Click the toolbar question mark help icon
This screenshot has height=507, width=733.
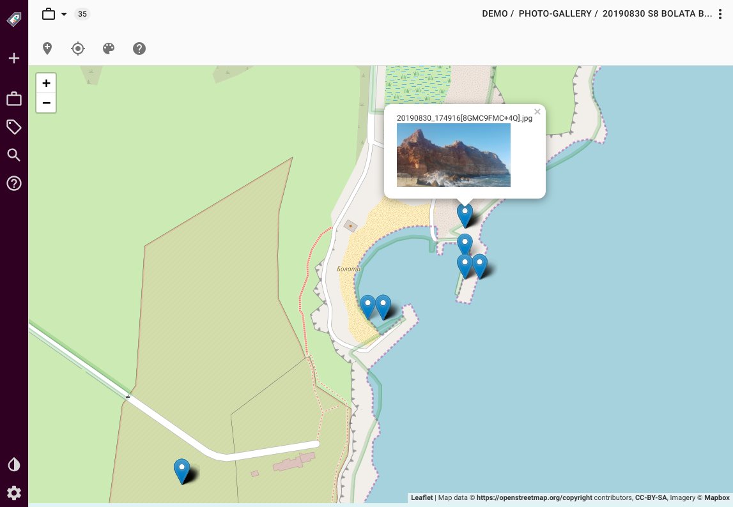[x=139, y=49]
